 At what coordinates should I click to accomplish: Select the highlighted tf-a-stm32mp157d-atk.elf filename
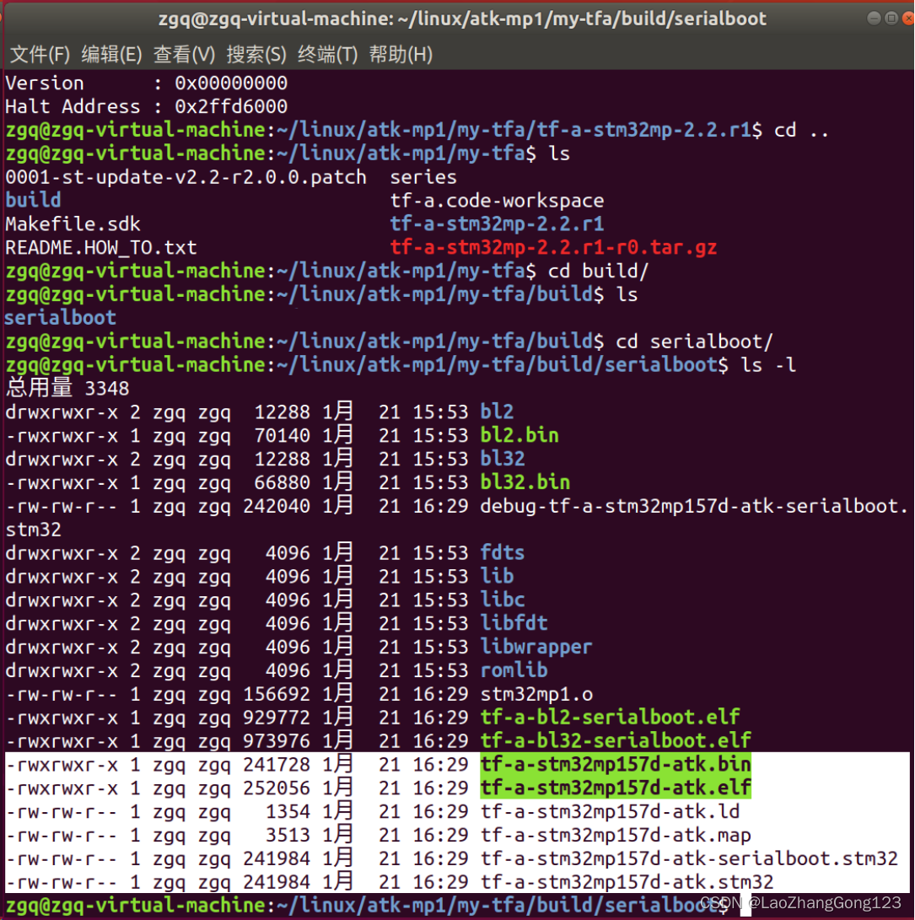[615, 788]
